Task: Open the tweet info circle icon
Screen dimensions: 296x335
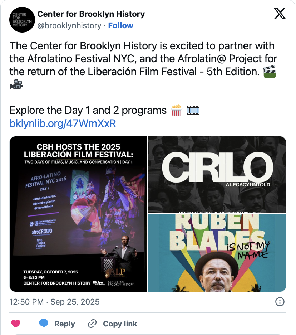Action: [280, 302]
